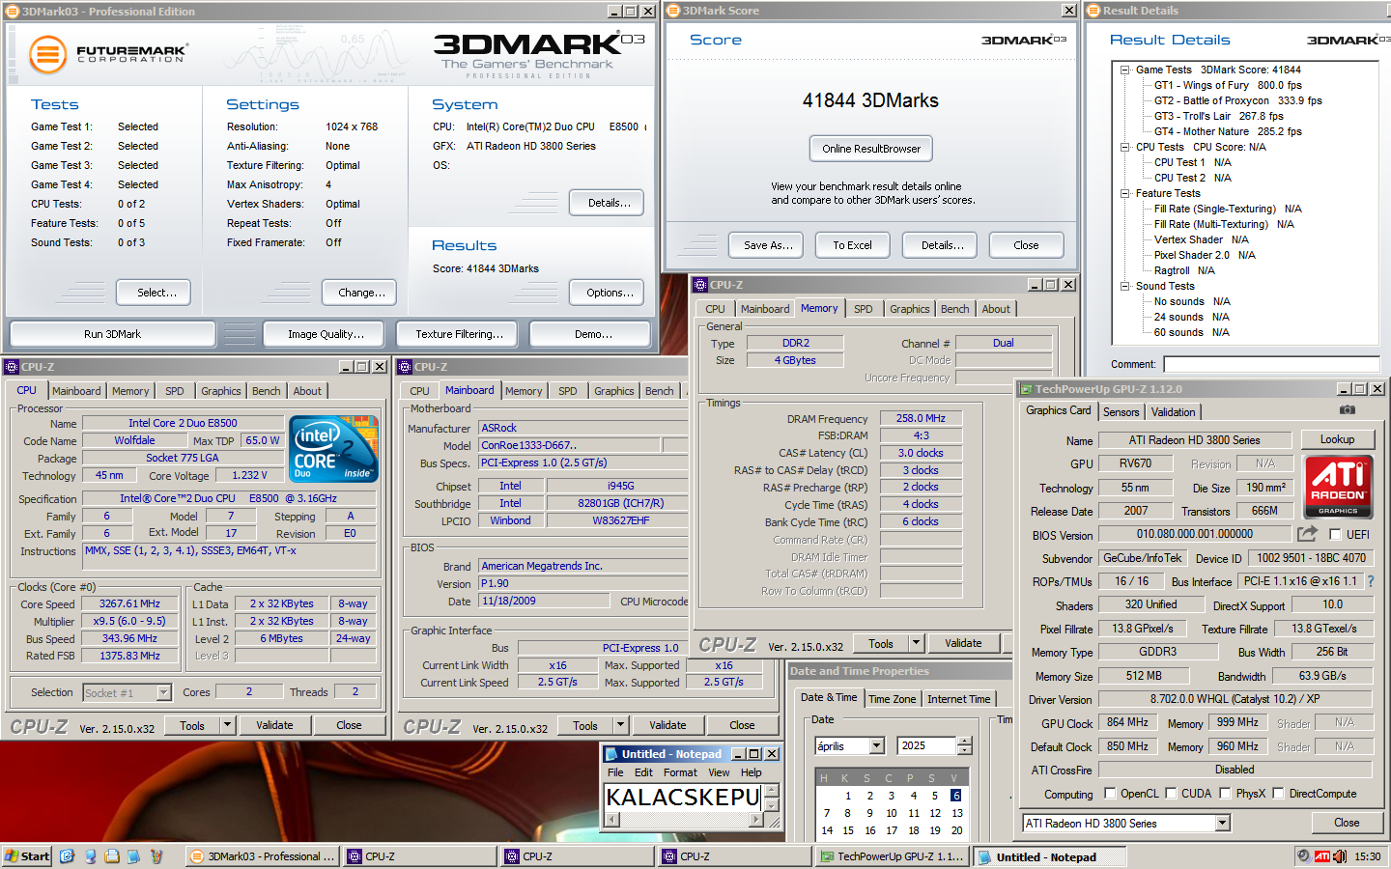
Task: Toggle the DirectCompute checkbox
Action: [x=1278, y=794]
